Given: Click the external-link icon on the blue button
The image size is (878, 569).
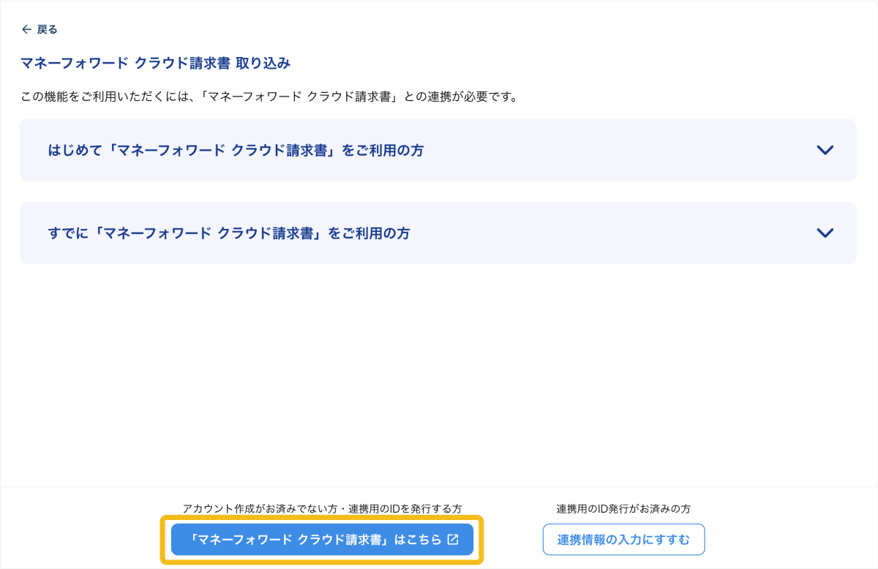Looking at the screenshot, I should tap(453, 540).
